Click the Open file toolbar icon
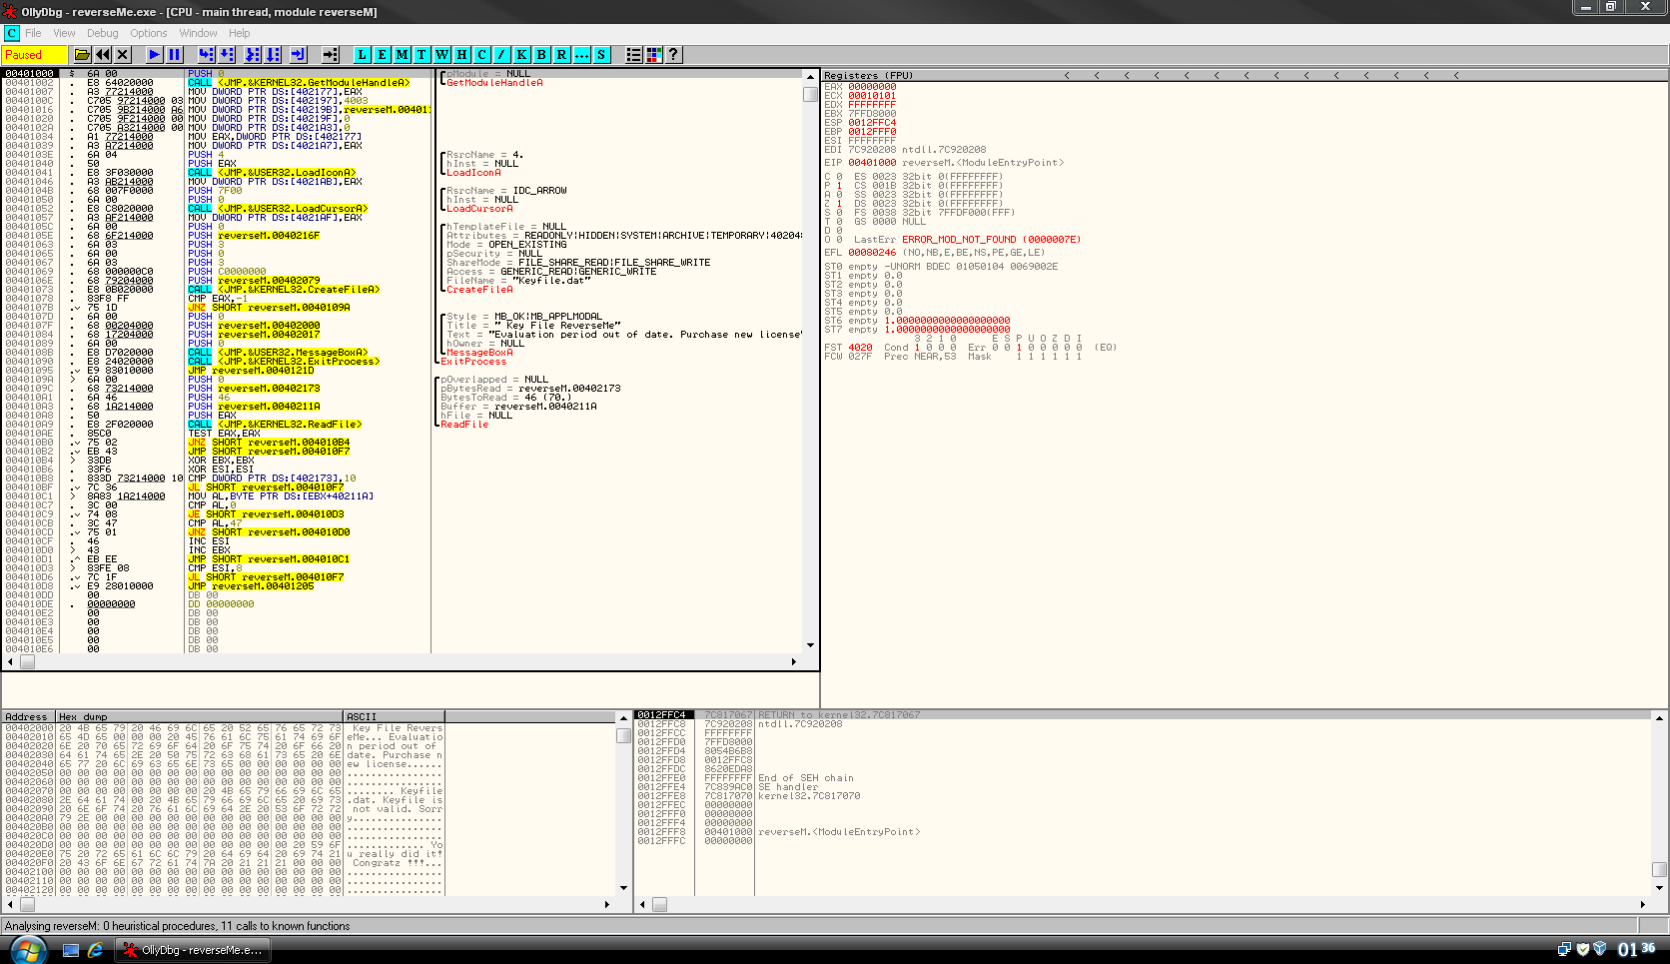This screenshot has width=1670, height=964. 82,55
